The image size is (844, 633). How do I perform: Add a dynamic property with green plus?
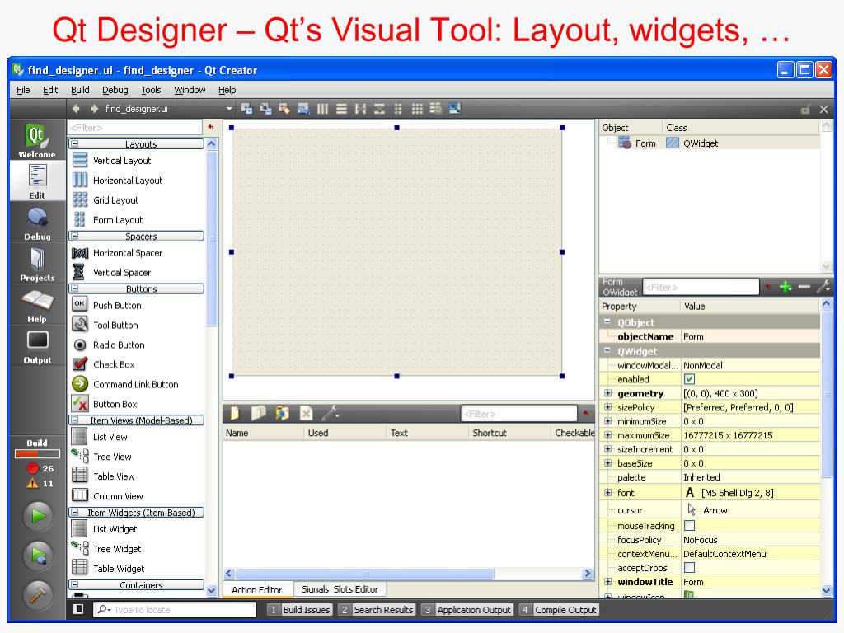tap(785, 287)
